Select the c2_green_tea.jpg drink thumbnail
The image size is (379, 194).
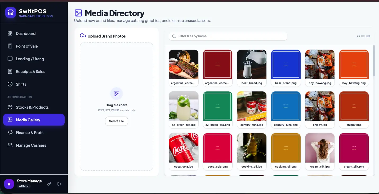[184, 106]
